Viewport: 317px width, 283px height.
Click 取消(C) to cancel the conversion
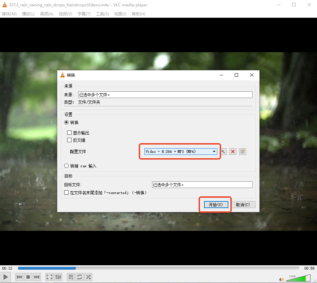click(x=244, y=204)
